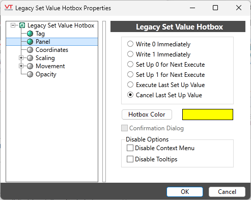Viewport: 251px width, 200px height.
Task: Click the Disable Options group label
Action: (x=147, y=139)
